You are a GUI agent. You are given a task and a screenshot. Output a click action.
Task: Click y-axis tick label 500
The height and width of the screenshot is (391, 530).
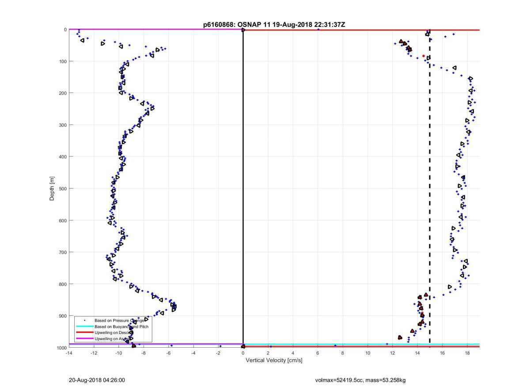click(62, 189)
